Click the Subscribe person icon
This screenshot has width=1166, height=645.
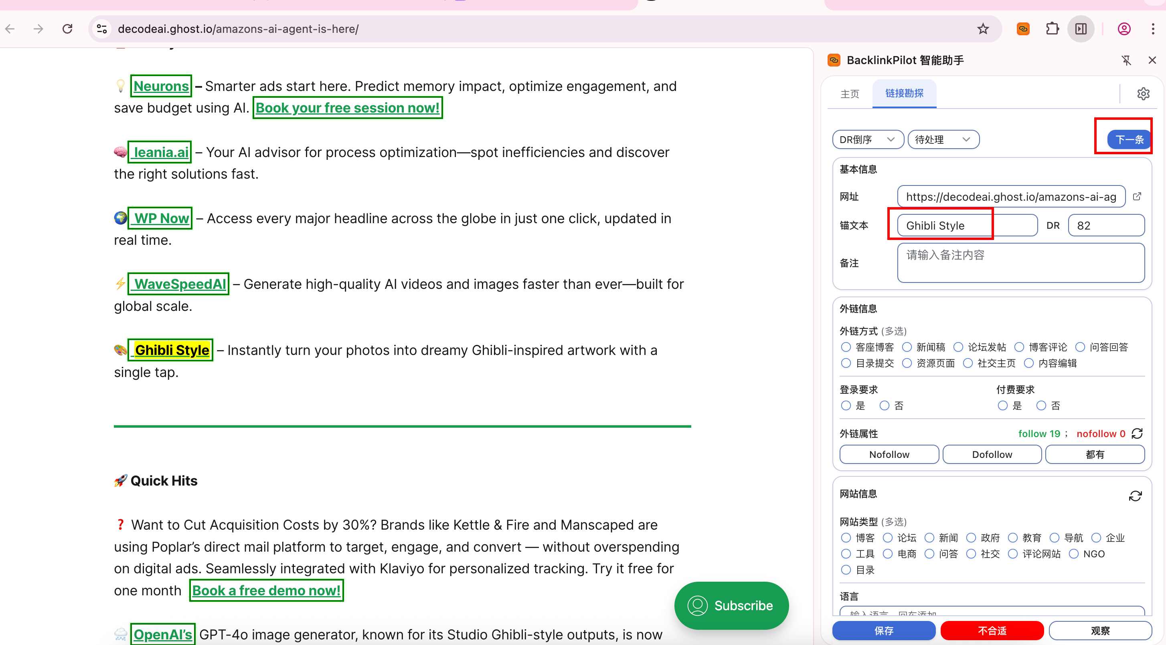tap(698, 606)
